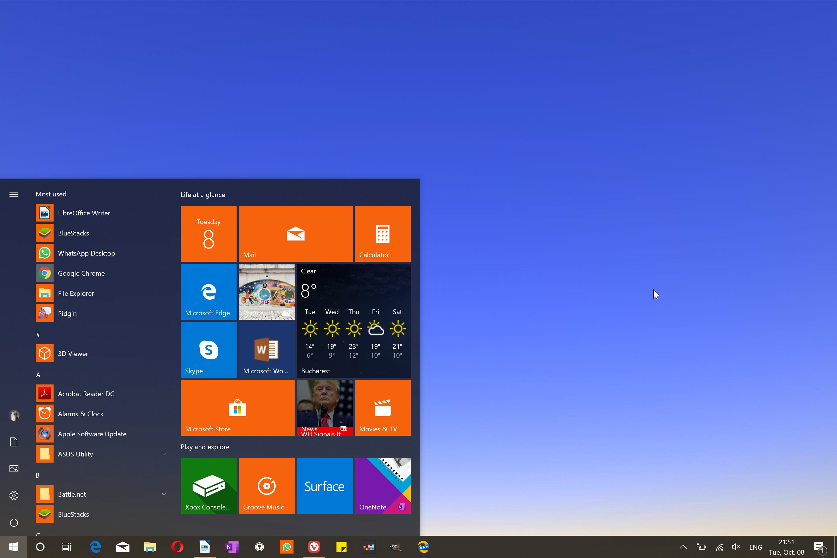
Task: Open 3D Viewer app
Action: (x=102, y=353)
